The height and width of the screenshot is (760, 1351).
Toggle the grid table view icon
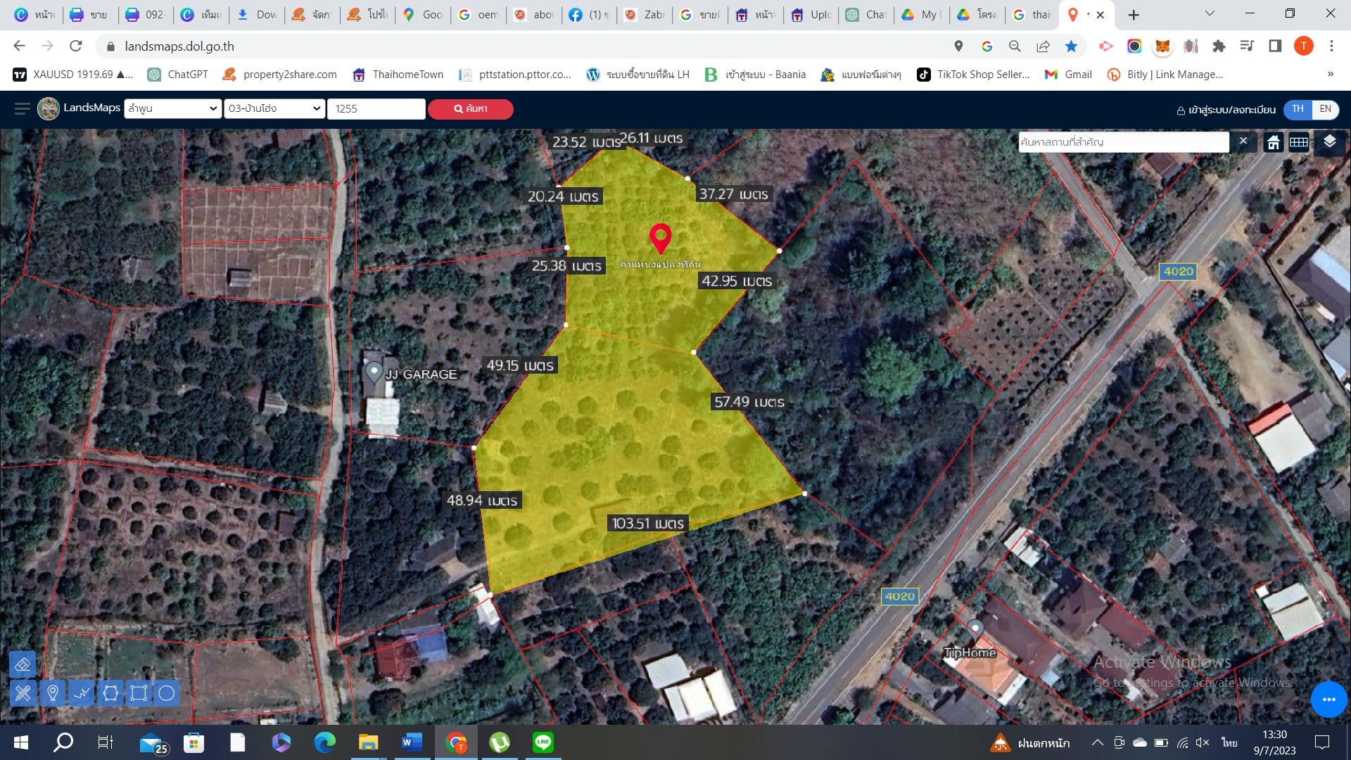(1299, 142)
